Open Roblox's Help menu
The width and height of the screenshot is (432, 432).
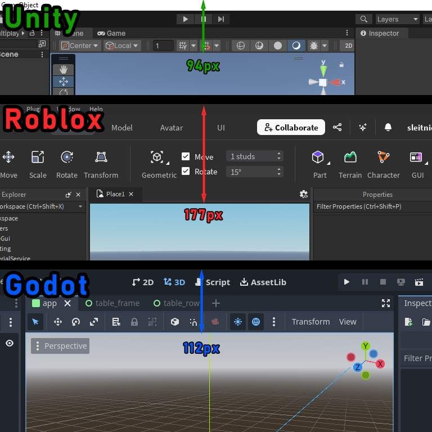(x=96, y=109)
